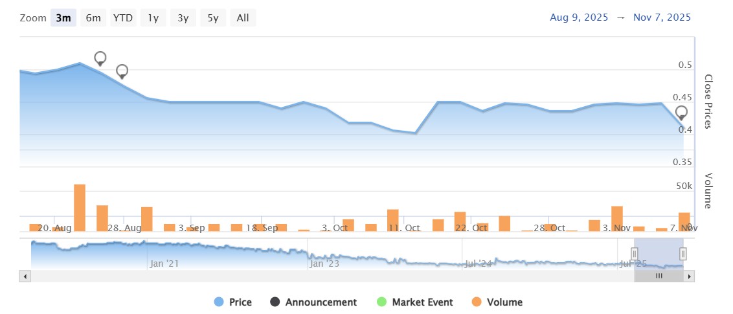This screenshot has width=733, height=314.
Task: Click the announcement marker near 7 Nov
Action: click(681, 112)
